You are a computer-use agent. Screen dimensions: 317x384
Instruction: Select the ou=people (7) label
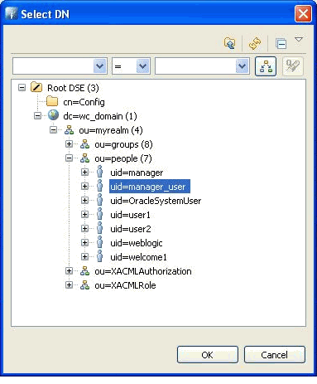click(x=123, y=158)
